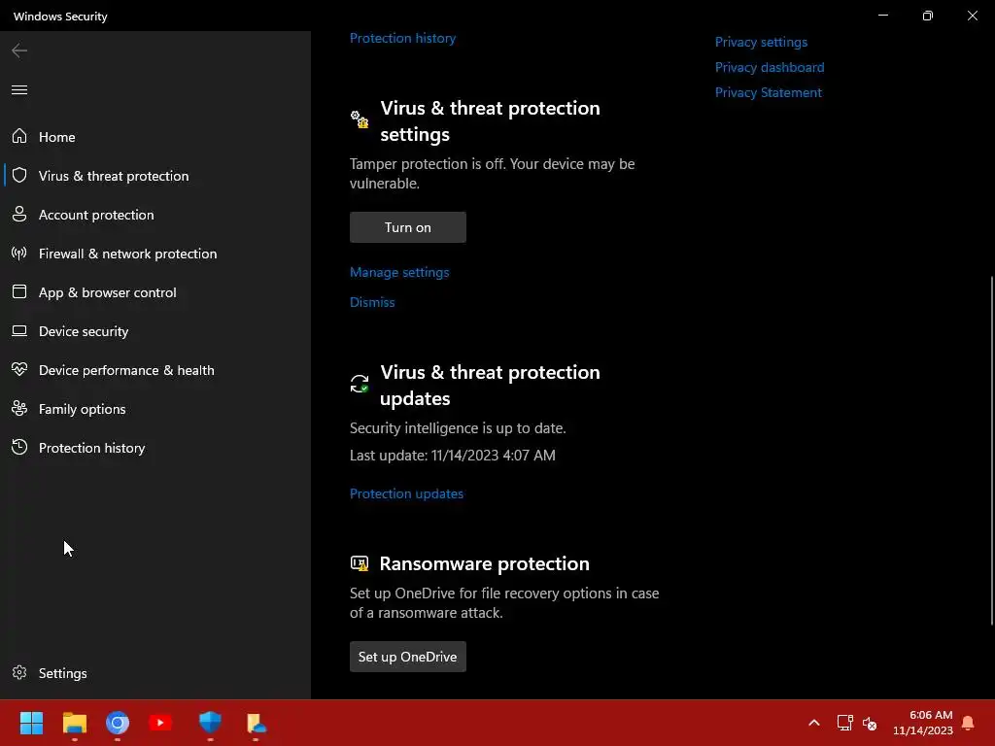Open Chrome from the taskbar
The height and width of the screenshot is (746, 995).
pyautogui.click(x=118, y=723)
